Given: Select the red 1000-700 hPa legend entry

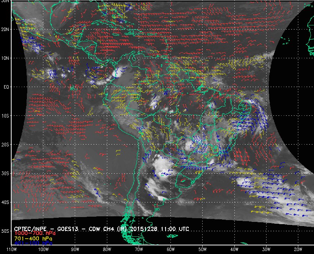Looking at the screenshot, I should click(x=35, y=233).
